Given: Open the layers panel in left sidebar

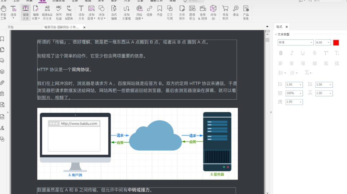Looking at the screenshot, I should [x=2, y=72].
